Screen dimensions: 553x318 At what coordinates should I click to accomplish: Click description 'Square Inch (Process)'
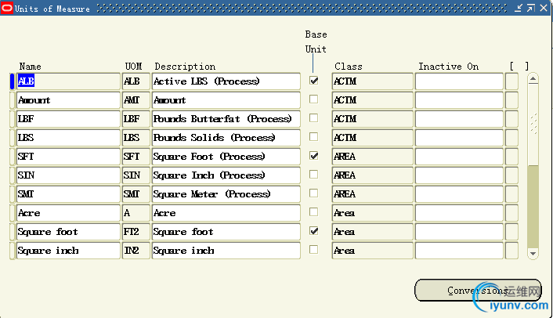[x=226, y=175]
